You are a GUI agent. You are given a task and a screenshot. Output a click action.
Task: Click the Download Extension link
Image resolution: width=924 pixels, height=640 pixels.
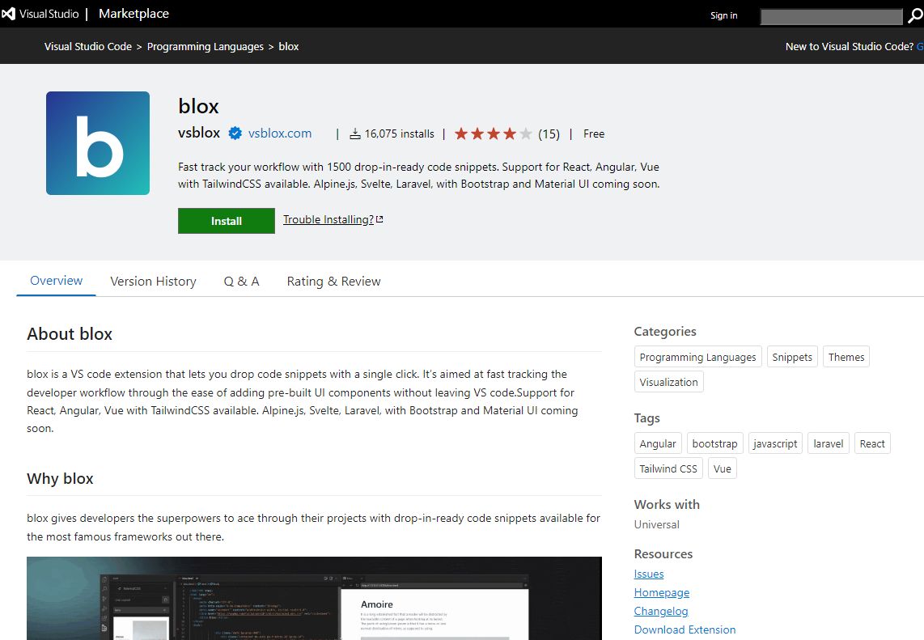[685, 629]
